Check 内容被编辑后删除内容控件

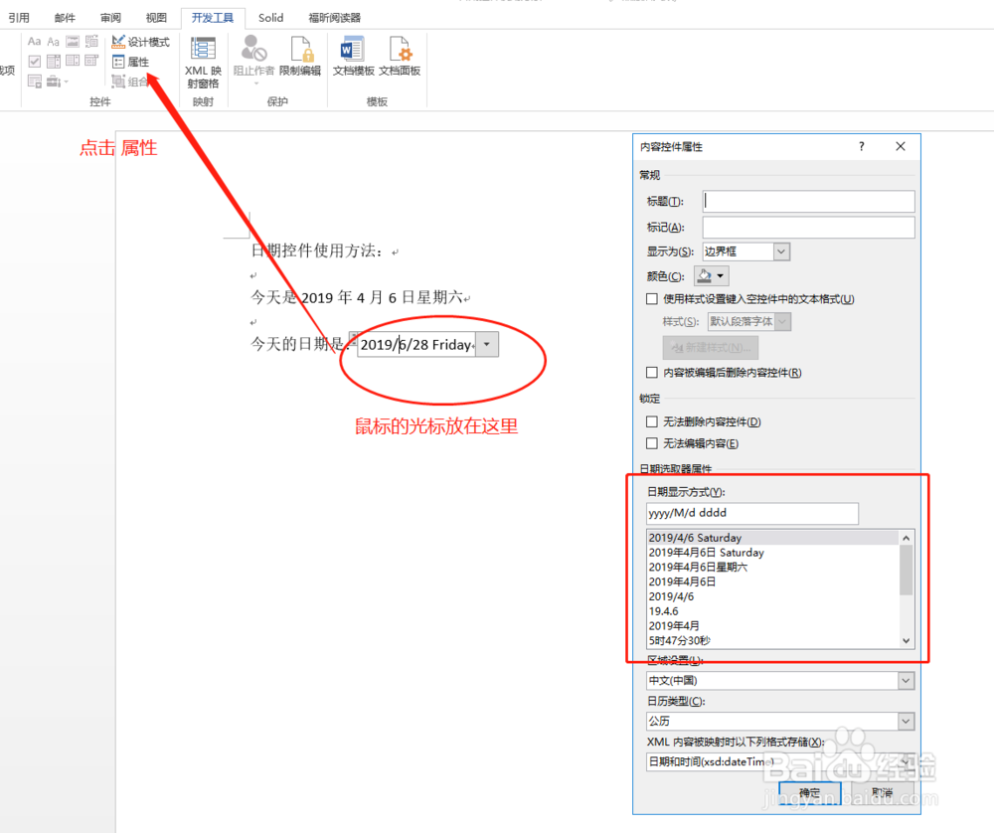click(x=652, y=372)
